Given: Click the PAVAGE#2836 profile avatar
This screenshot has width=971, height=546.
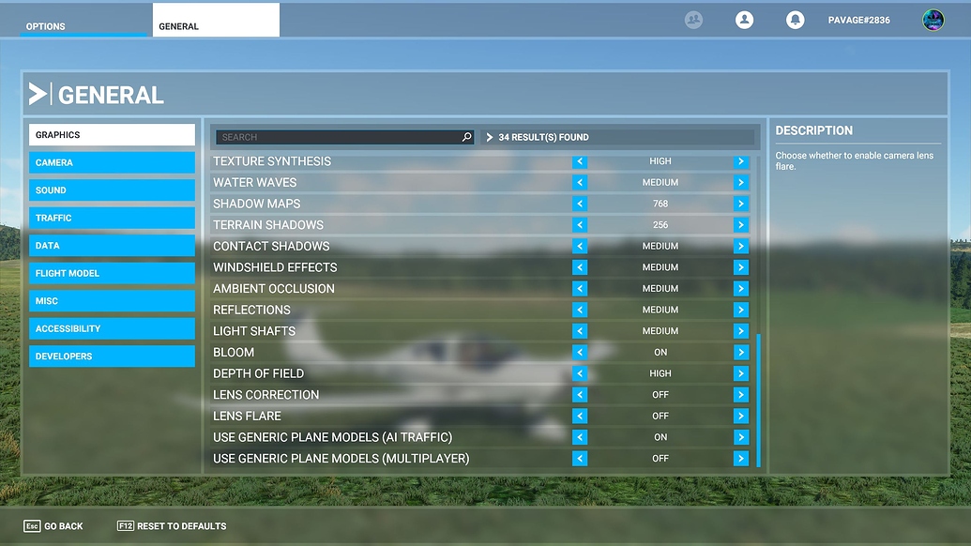Looking at the screenshot, I should [933, 19].
